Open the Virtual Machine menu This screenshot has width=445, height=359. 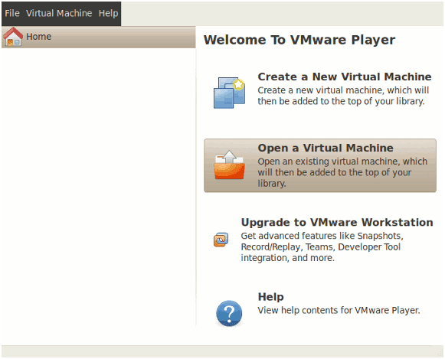coord(59,13)
